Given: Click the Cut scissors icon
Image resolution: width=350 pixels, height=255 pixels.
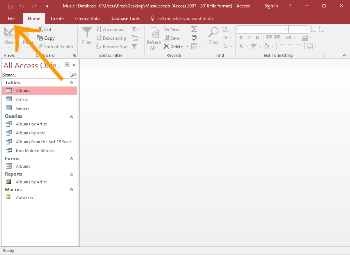Looking at the screenshot, I should click(x=40, y=30).
